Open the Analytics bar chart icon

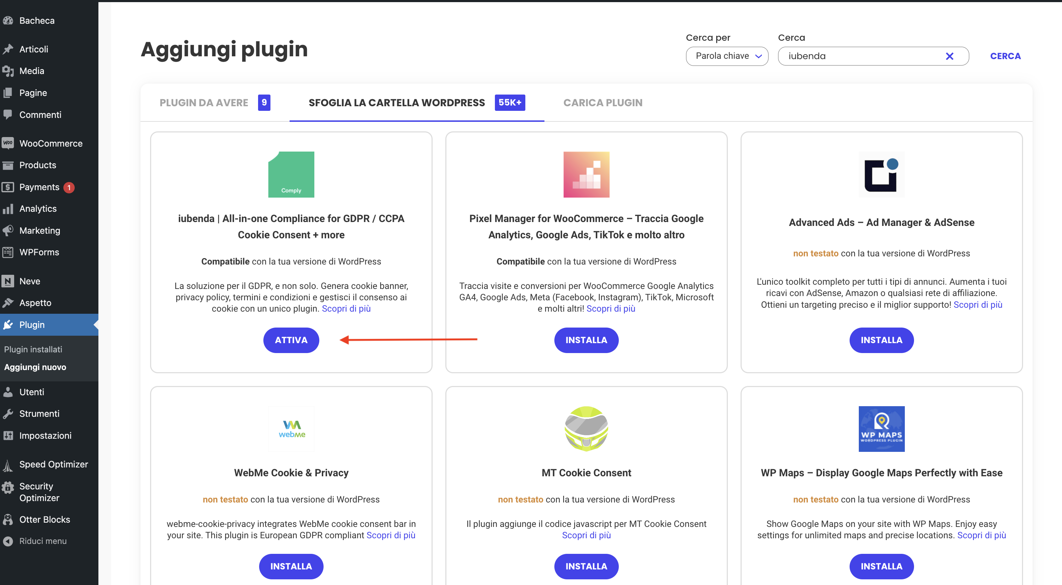pos(8,209)
